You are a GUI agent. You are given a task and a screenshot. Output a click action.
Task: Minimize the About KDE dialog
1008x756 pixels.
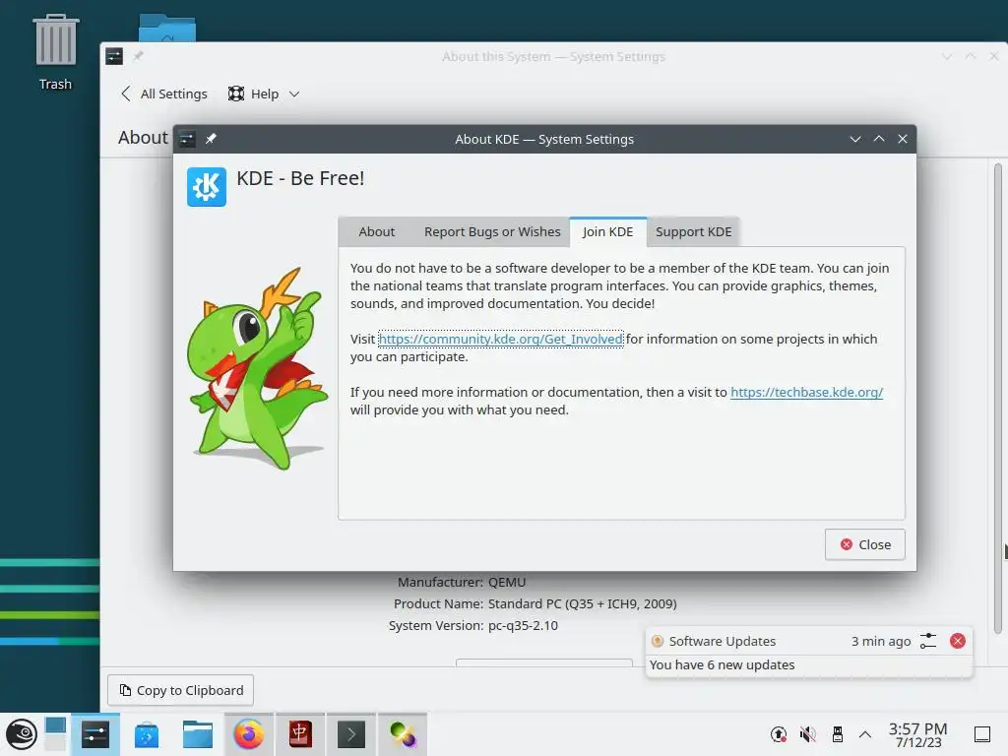[x=855, y=139]
